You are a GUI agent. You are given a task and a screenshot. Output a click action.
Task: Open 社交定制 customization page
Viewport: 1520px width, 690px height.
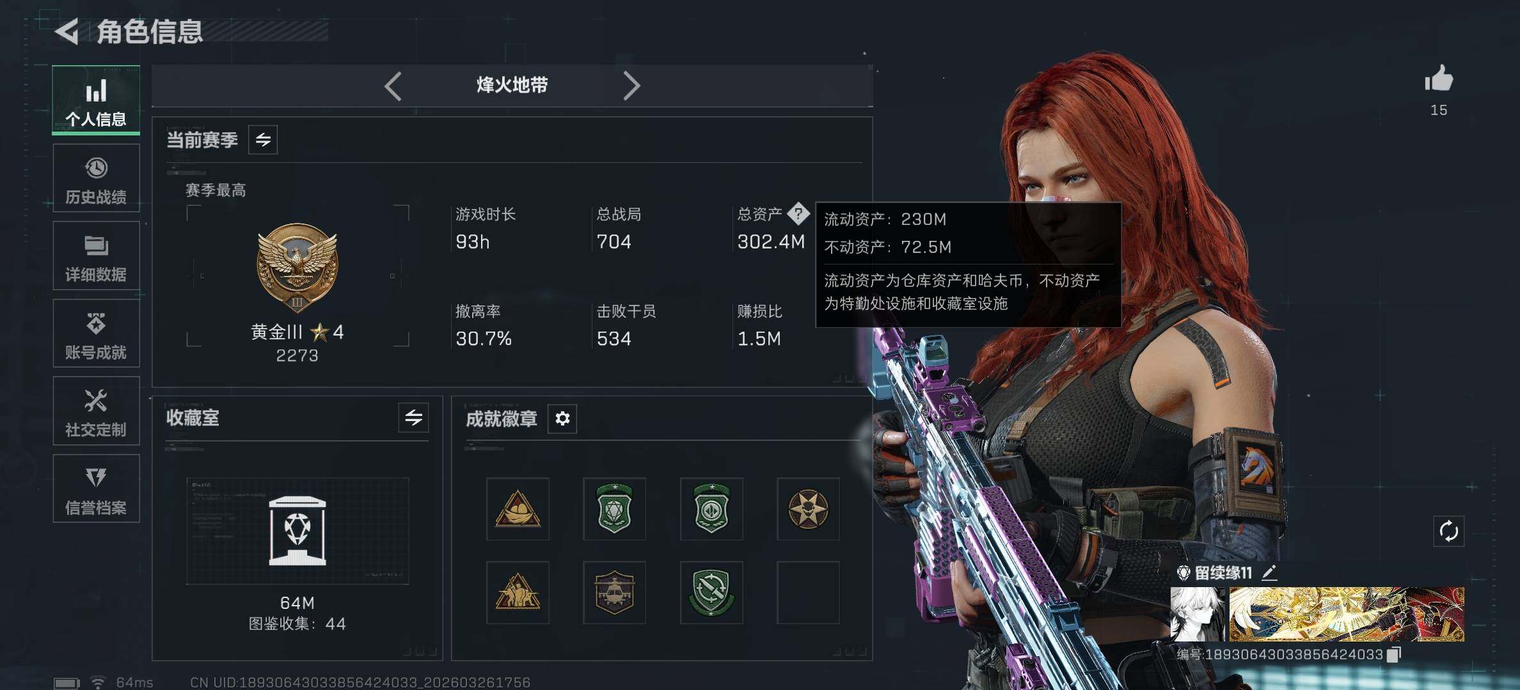click(x=96, y=411)
